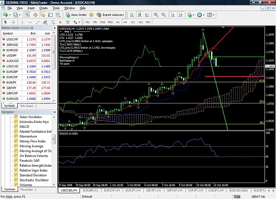
Task: Zoom in on the chart
Action: coord(156,15)
